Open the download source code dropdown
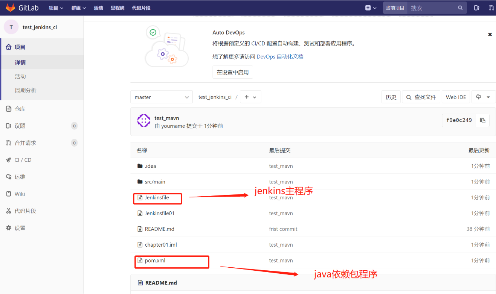The image size is (496, 294). (484, 97)
